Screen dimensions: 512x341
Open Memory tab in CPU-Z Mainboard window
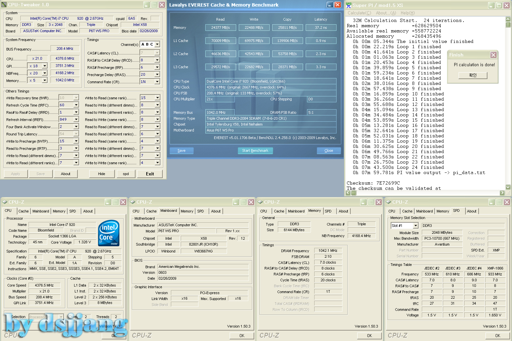click(x=187, y=211)
